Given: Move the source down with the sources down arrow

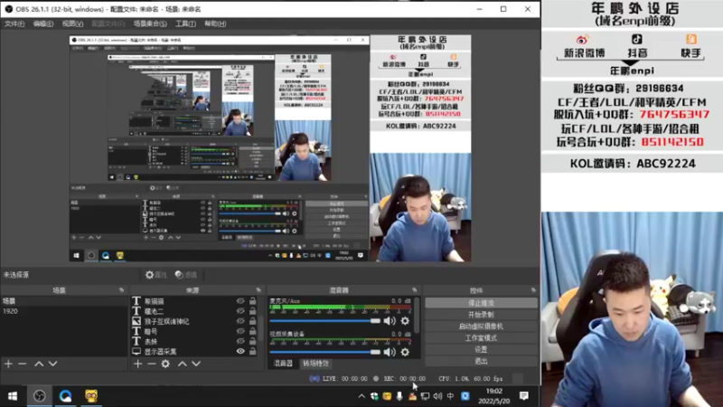Looking at the screenshot, I should tap(196, 364).
